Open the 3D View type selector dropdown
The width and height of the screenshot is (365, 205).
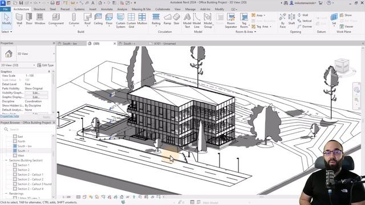pos(54,54)
